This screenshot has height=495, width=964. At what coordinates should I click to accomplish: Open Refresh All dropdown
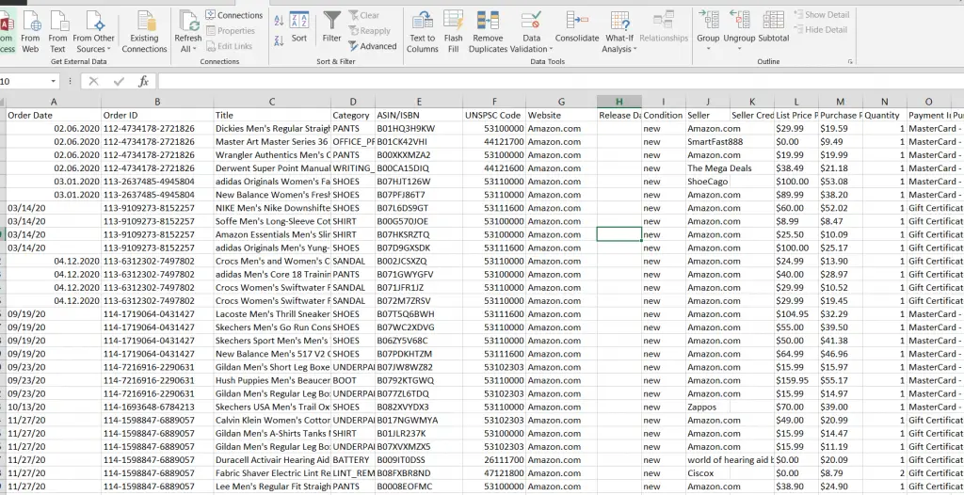tap(188, 32)
